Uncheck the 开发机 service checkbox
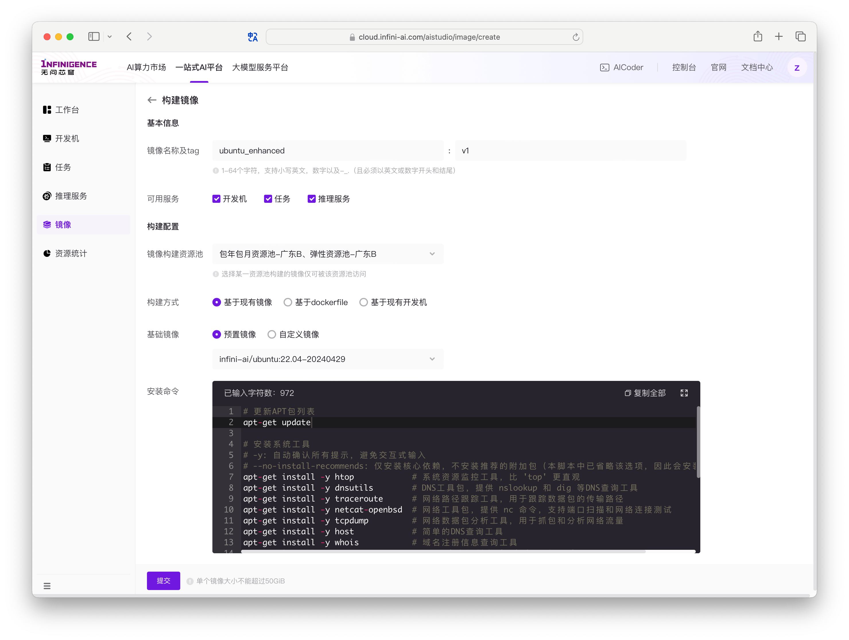Image resolution: width=849 pixels, height=640 pixels. pos(216,198)
